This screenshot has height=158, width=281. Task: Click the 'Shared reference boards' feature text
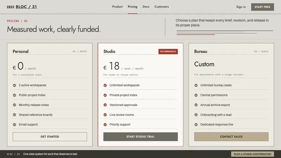[35, 115]
